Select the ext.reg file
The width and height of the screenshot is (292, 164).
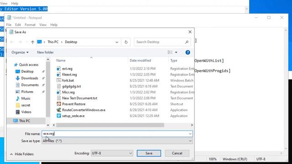67,69
